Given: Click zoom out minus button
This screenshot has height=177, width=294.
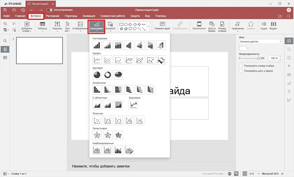Looking at the screenshot, I should [x=259, y=174].
